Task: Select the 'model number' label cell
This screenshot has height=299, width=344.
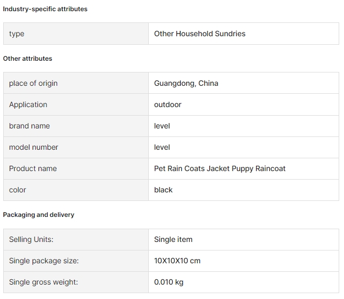Action: click(76, 147)
